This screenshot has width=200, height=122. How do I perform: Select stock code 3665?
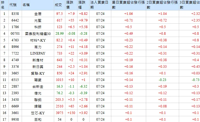pyautogui.click(x=15, y=73)
